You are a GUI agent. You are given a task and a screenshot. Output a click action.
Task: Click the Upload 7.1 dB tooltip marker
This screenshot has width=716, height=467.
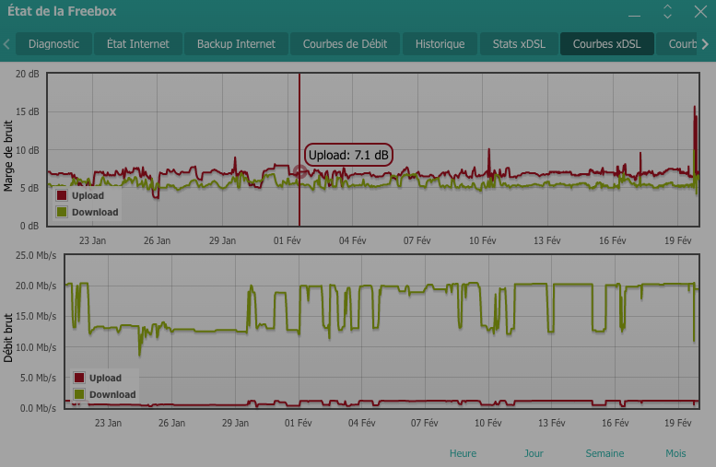[299, 171]
